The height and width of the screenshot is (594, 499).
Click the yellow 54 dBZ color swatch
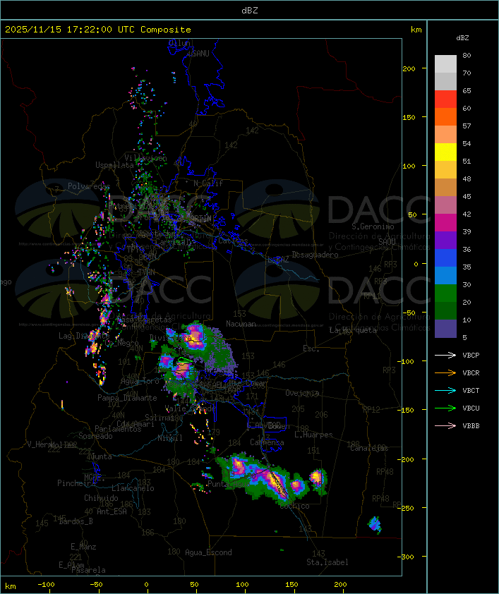tap(445, 152)
